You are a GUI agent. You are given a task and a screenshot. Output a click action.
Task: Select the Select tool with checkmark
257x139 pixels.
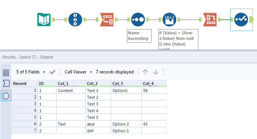point(241,20)
